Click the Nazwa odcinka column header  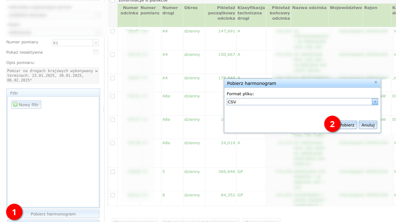pos(310,15)
